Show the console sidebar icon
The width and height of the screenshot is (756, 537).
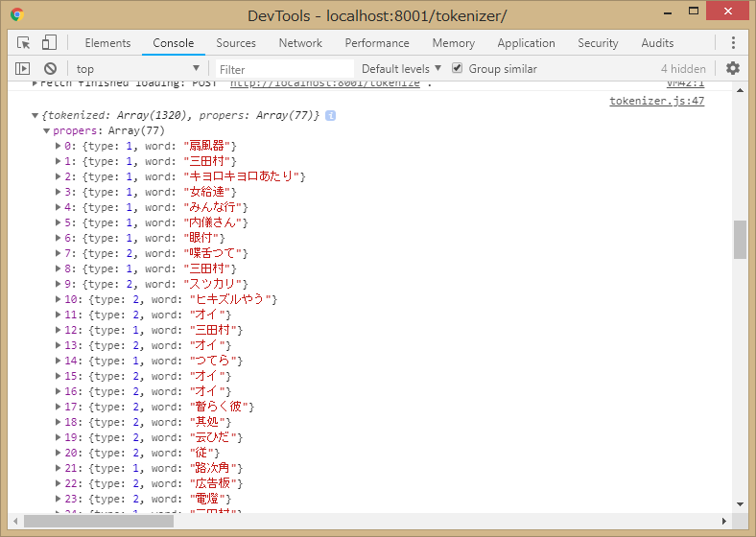click(23, 69)
